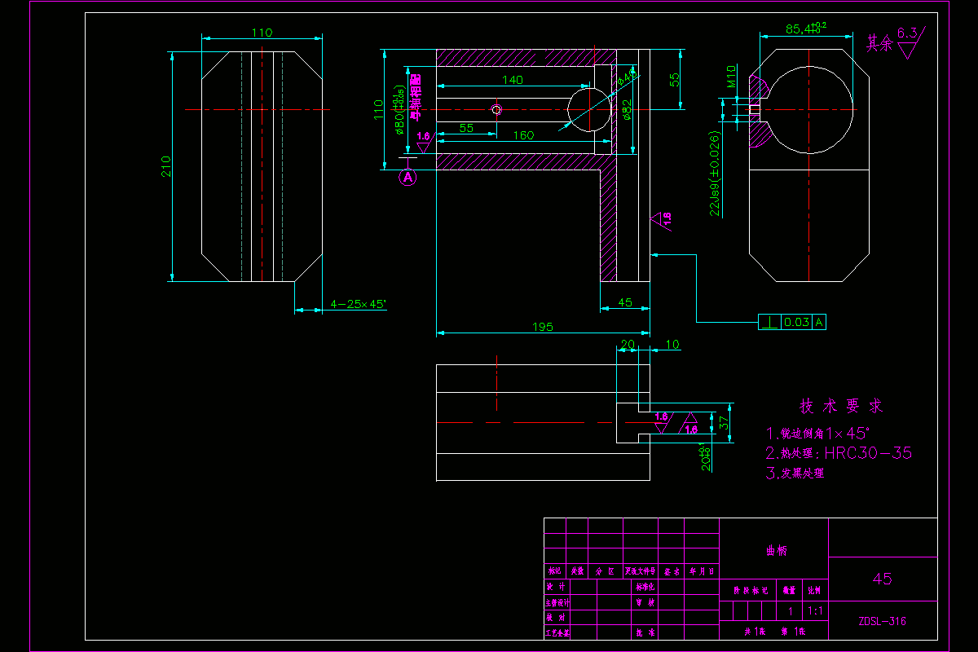Select the 37 slot dimension text
Viewport: 978px width, 652px height.
[724, 423]
